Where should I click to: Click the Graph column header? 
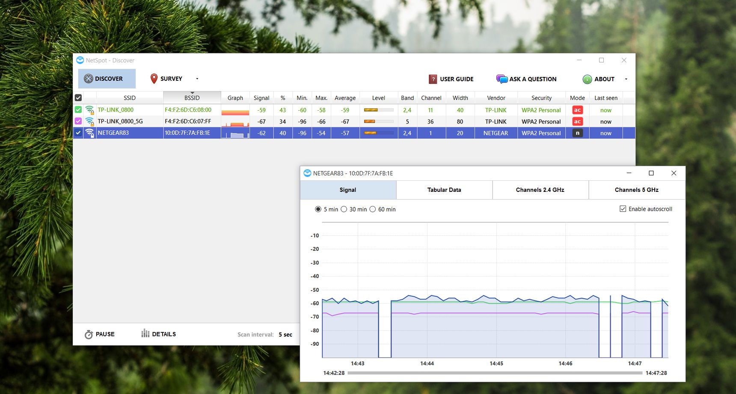tap(235, 98)
